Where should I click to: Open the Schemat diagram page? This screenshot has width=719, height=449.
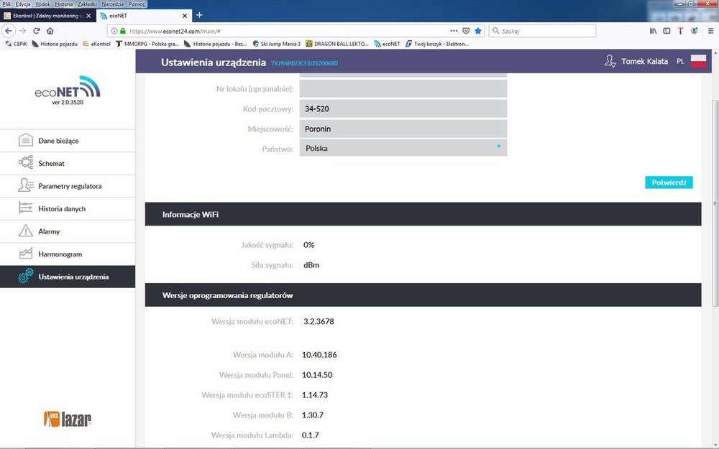(51, 164)
